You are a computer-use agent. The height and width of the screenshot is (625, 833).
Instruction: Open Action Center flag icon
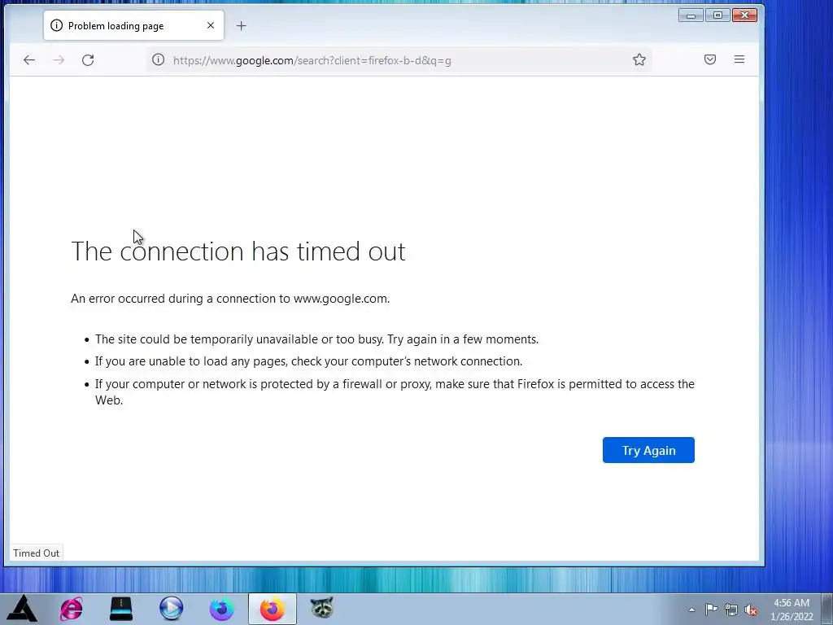[711, 610]
